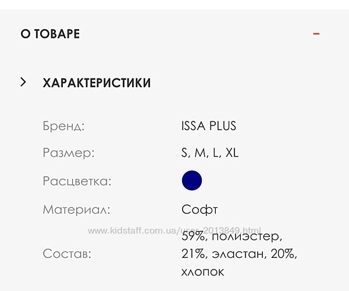This screenshot has height=291, width=349.
Task: Click the 21%, эластан, 20% composition line
Action: coord(239,254)
